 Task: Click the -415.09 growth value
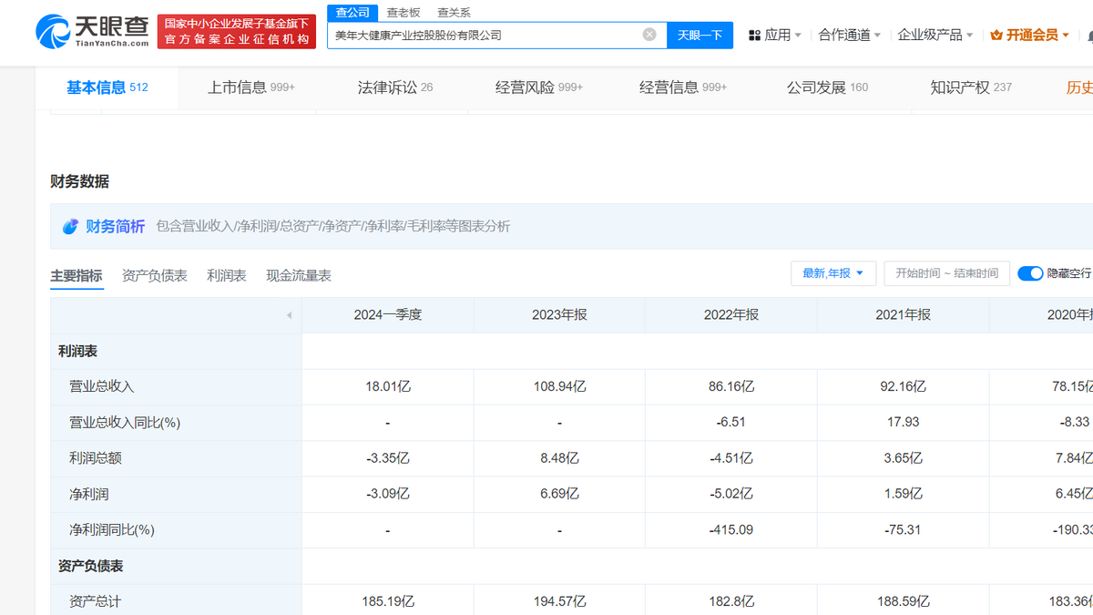click(x=731, y=529)
